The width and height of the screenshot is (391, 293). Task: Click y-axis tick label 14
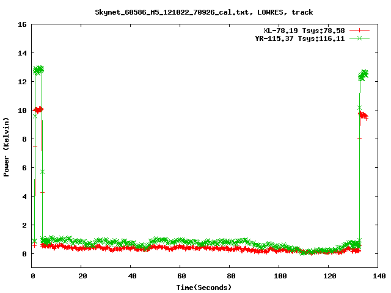[22, 53]
